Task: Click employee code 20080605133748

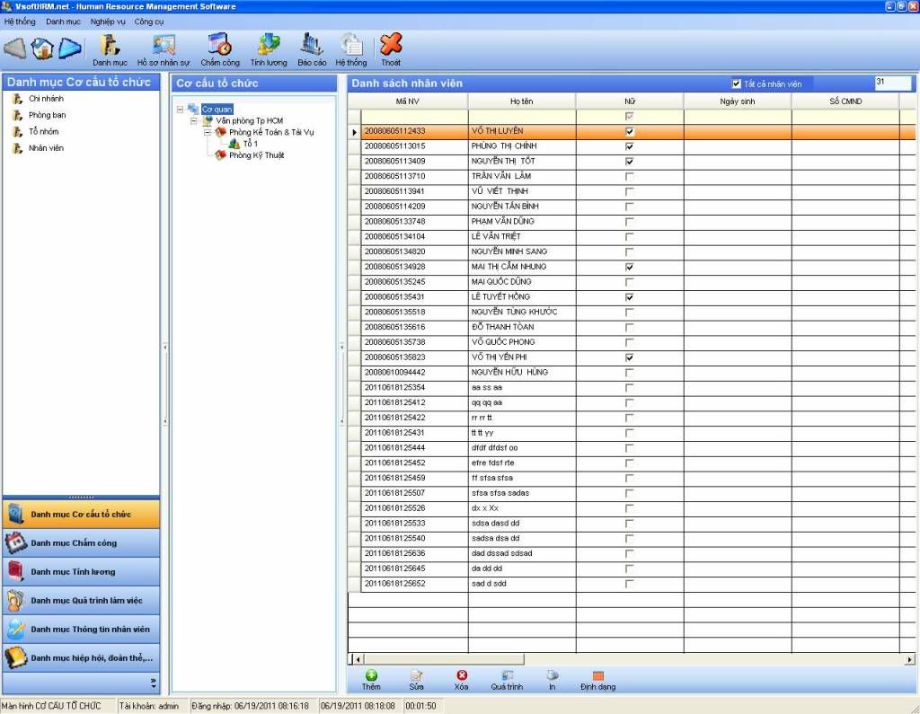Action: tap(395, 221)
